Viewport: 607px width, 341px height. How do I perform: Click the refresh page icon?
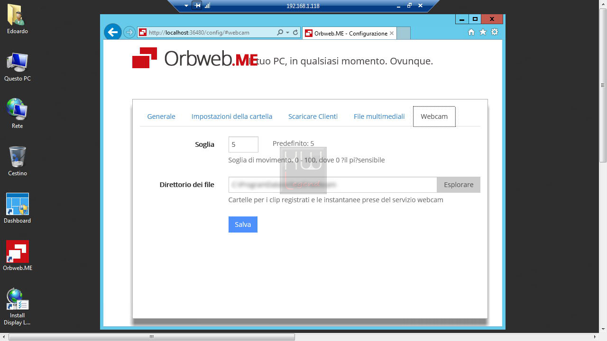click(x=295, y=33)
